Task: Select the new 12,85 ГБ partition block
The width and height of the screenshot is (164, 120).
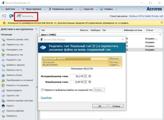Action: click(116, 62)
